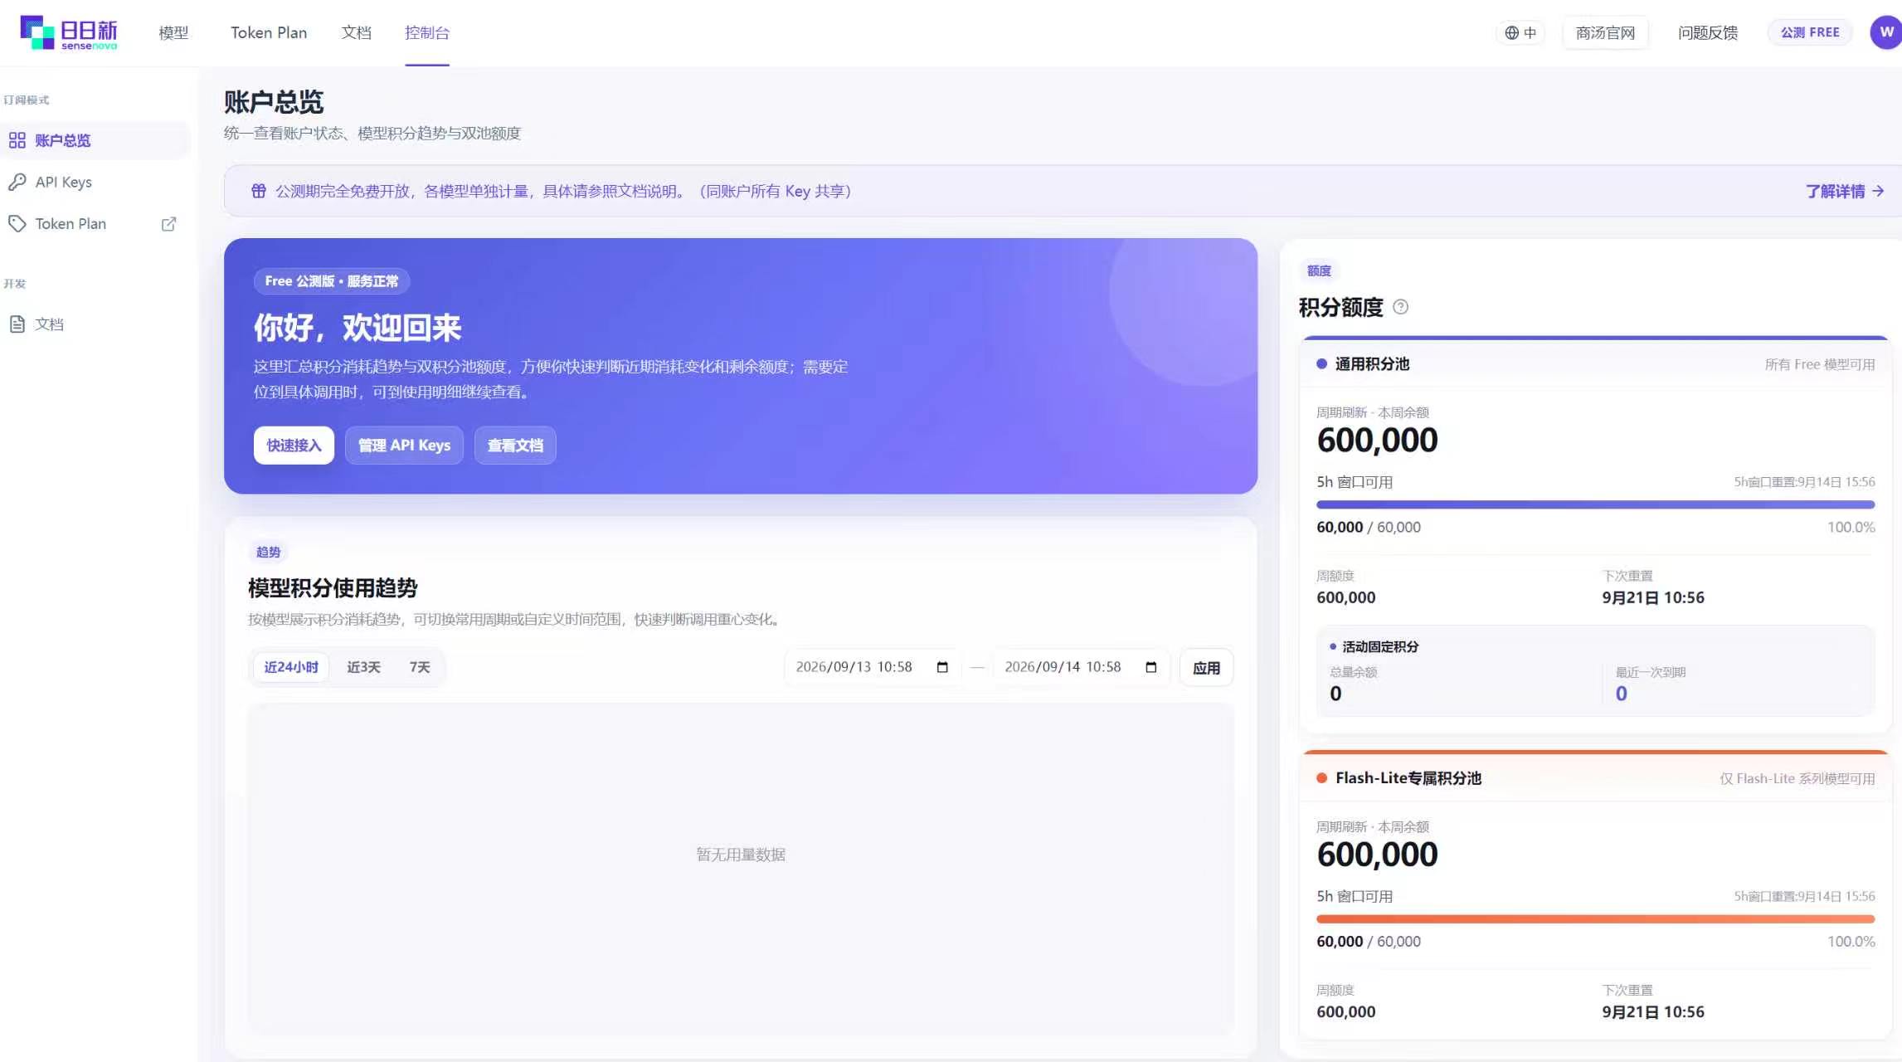Screen dimensions: 1902x1062
Task: Click arrow icon beside 了解详情
Action: [1878, 191]
